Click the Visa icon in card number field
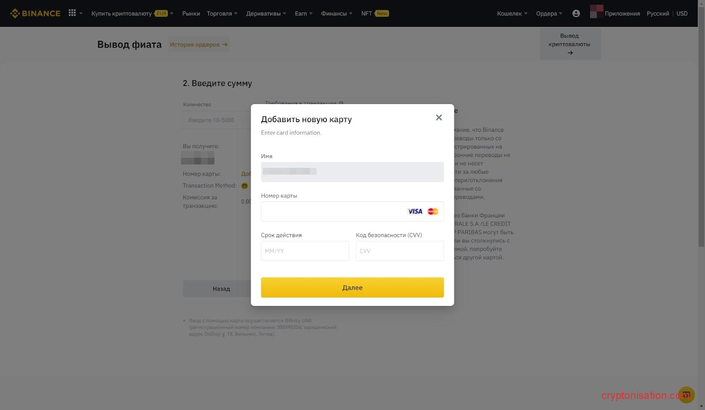Image resolution: width=705 pixels, height=410 pixels. [x=414, y=211]
